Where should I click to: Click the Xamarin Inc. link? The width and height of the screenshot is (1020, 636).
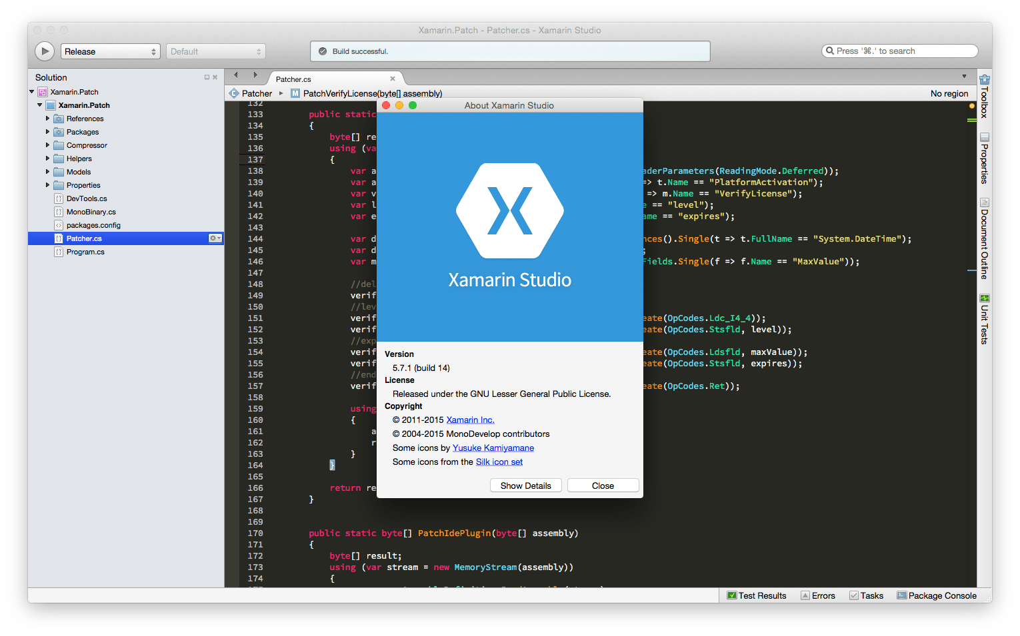coord(470,420)
